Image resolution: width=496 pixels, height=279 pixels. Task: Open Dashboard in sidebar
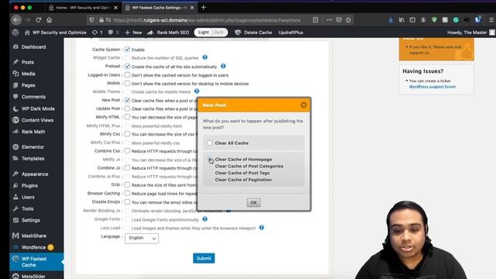[33, 46]
